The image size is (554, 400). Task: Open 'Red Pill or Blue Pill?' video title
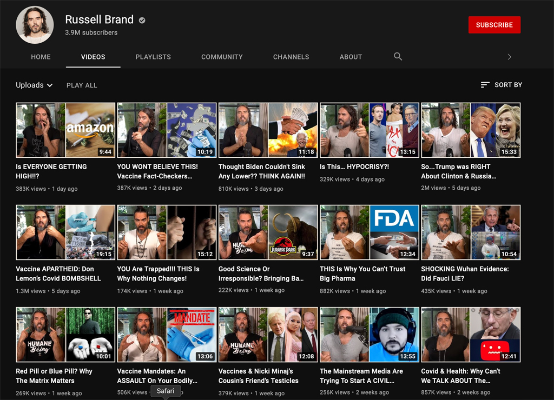(54, 376)
